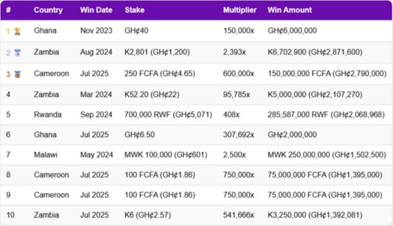
Task: Select the GH¢40 stake cell
Action: (136, 30)
